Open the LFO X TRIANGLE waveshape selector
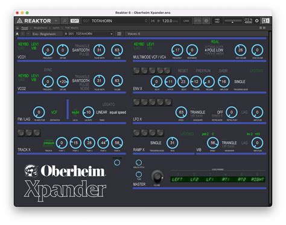This screenshot has height=225, width=286. pos(198,112)
